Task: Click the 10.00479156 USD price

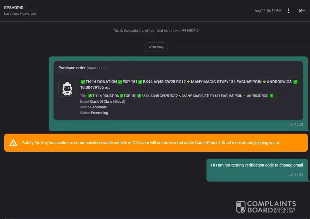Action: (95, 88)
